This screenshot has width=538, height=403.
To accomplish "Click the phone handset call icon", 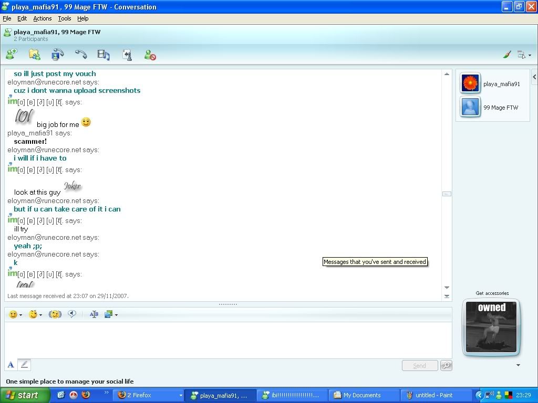I will click(80, 54).
